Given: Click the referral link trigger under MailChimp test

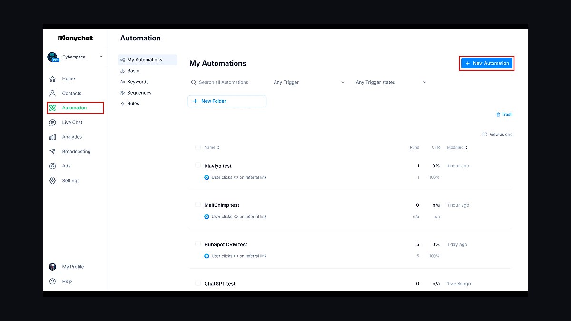Looking at the screenshot, I should pos(239,217).
